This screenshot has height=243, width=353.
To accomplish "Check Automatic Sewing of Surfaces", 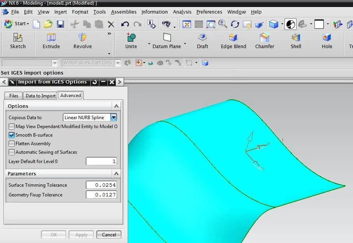I will coord(12,152).
